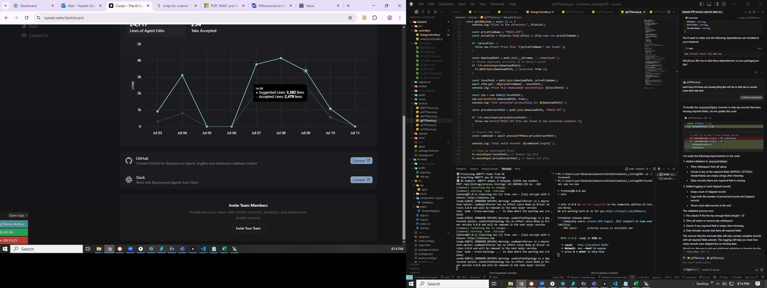Open Search view icon in Cursor

(x=422, y=12)
